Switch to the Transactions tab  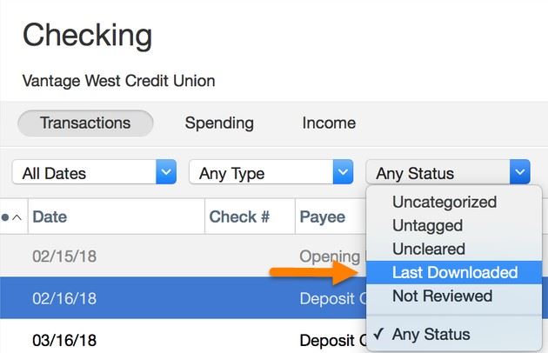pyautogui.click(x=85, y=123)
